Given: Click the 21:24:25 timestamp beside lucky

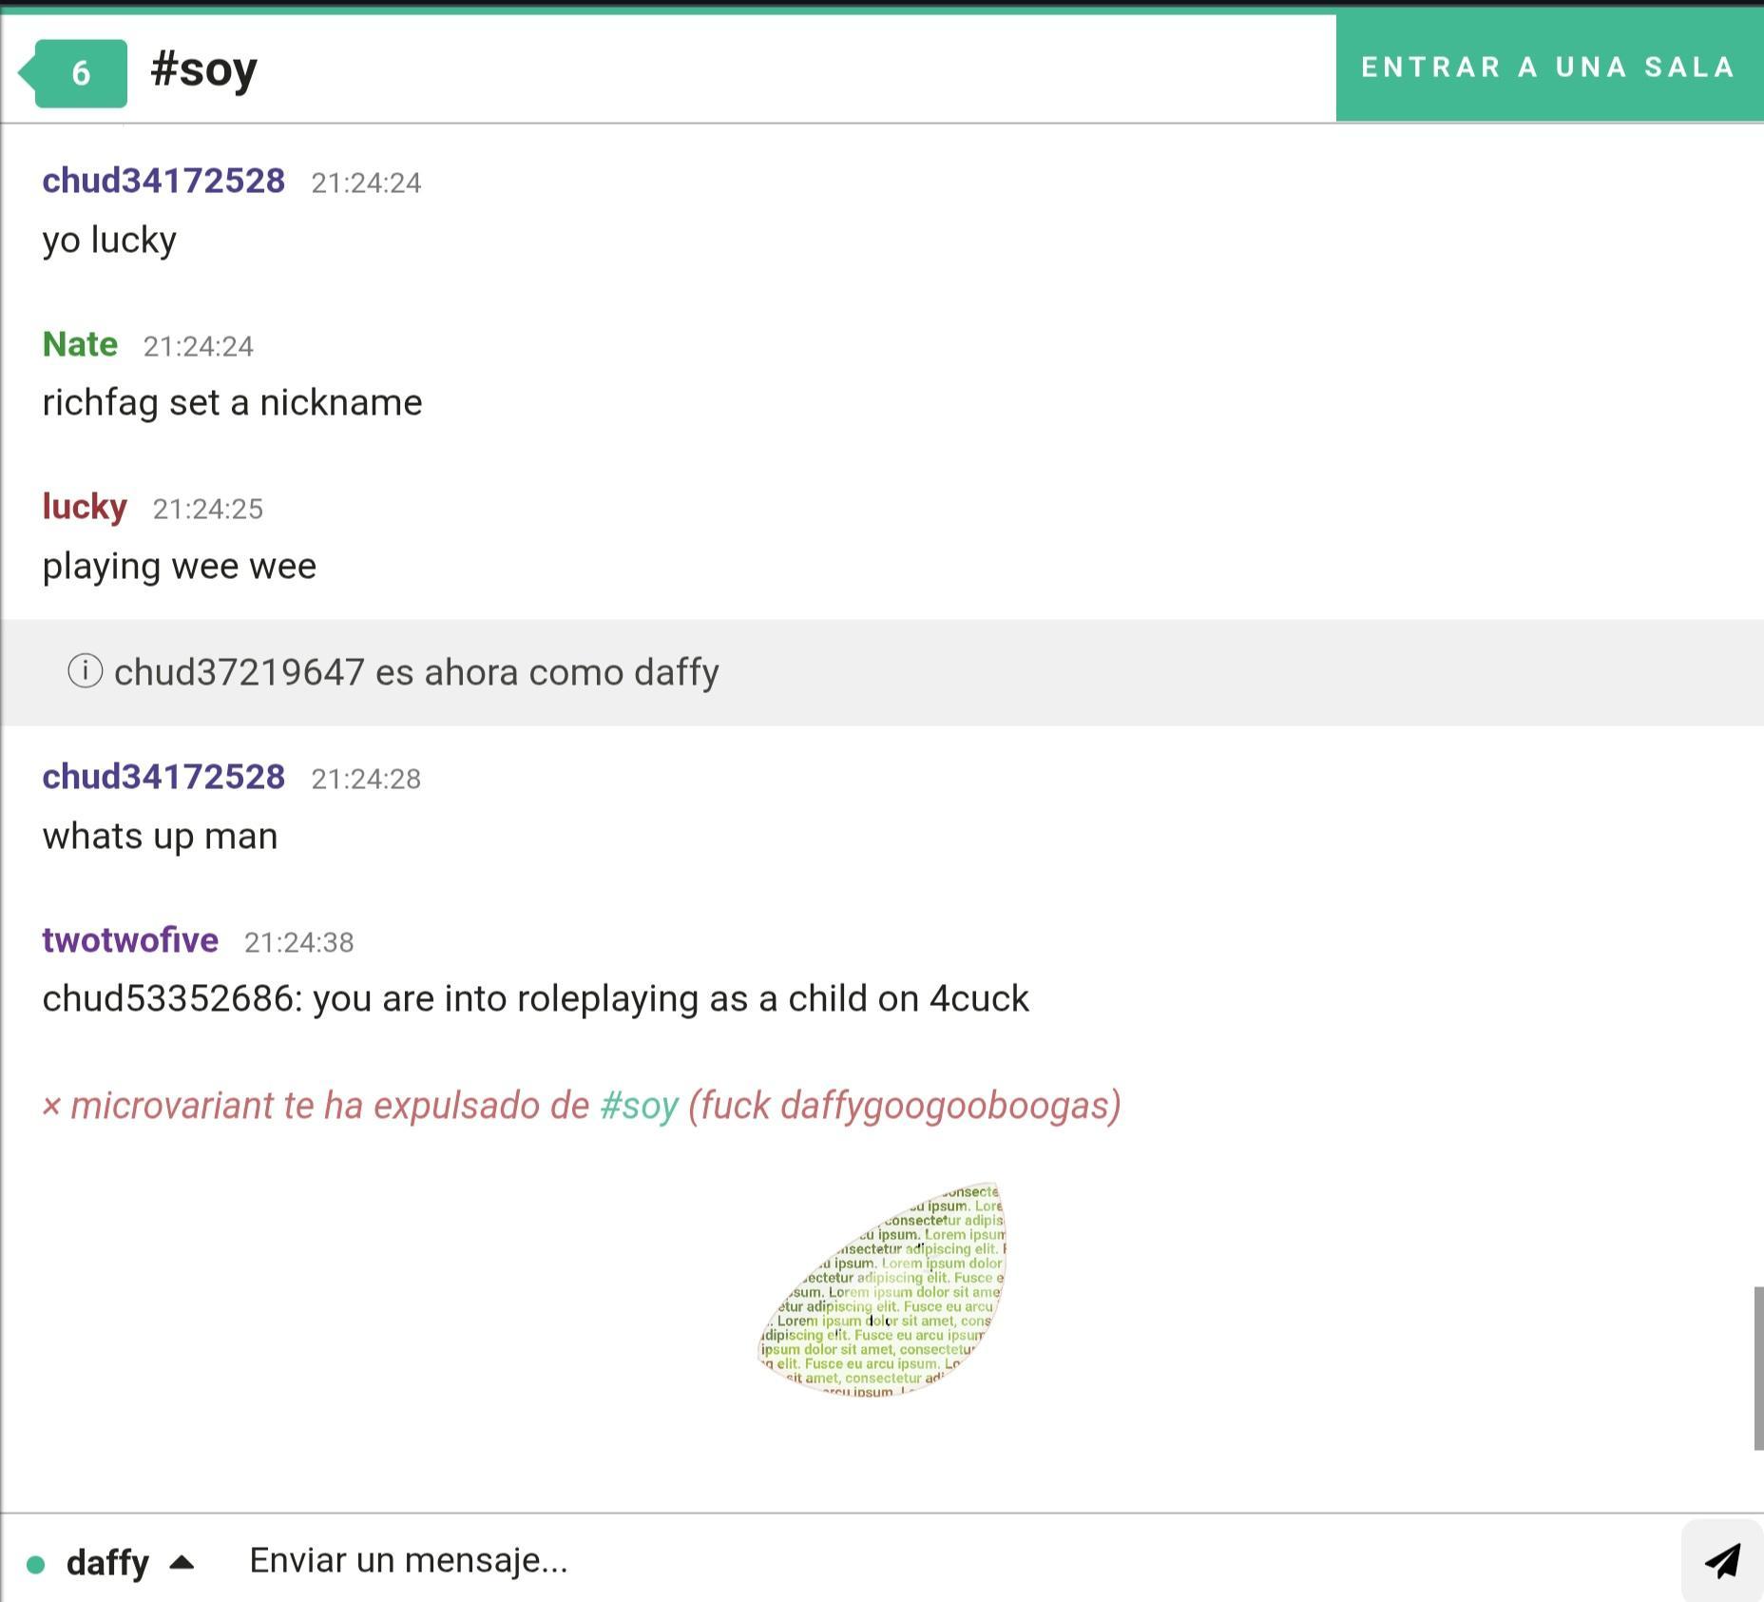Looking at the screenshot, I should (x=208, y=509).
